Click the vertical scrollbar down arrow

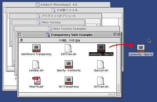(x=119, y=91)
